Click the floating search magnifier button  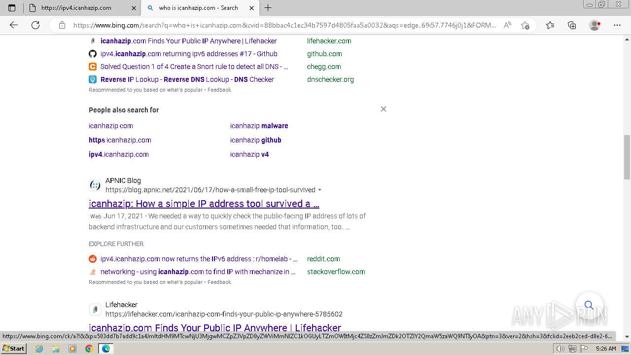tap(589, 306)
